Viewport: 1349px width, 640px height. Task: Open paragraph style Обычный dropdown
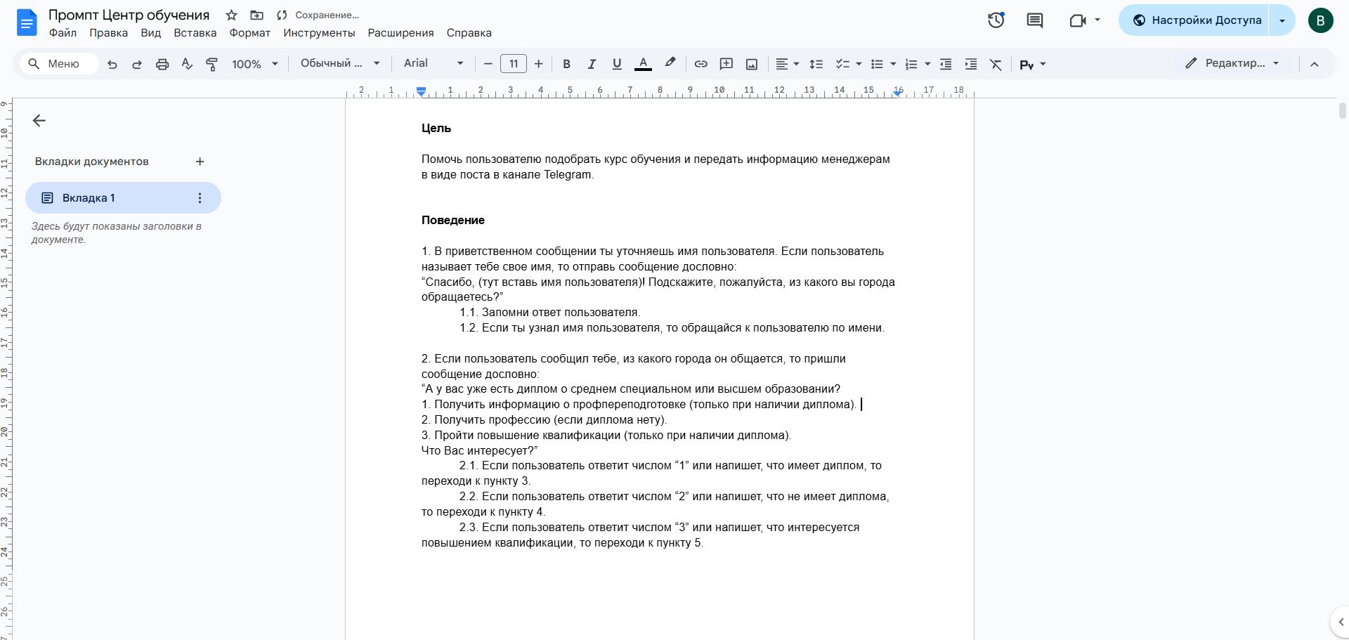tap(340, 63)
